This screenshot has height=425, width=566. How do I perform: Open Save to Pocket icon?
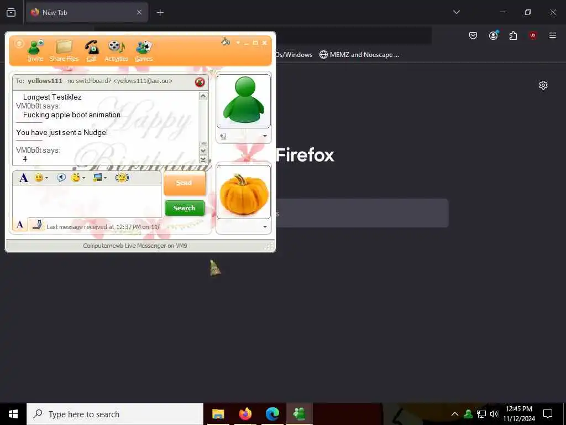coord(473,35)
